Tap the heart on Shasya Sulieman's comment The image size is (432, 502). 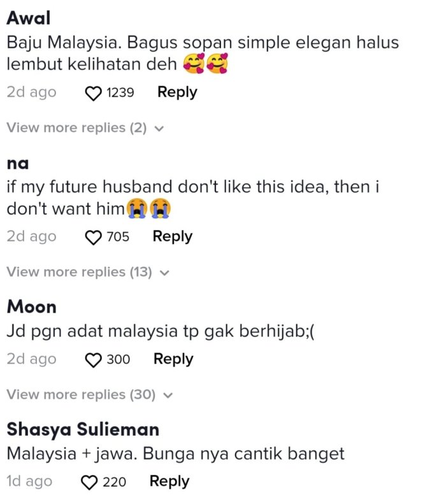(x=89, y=482)
